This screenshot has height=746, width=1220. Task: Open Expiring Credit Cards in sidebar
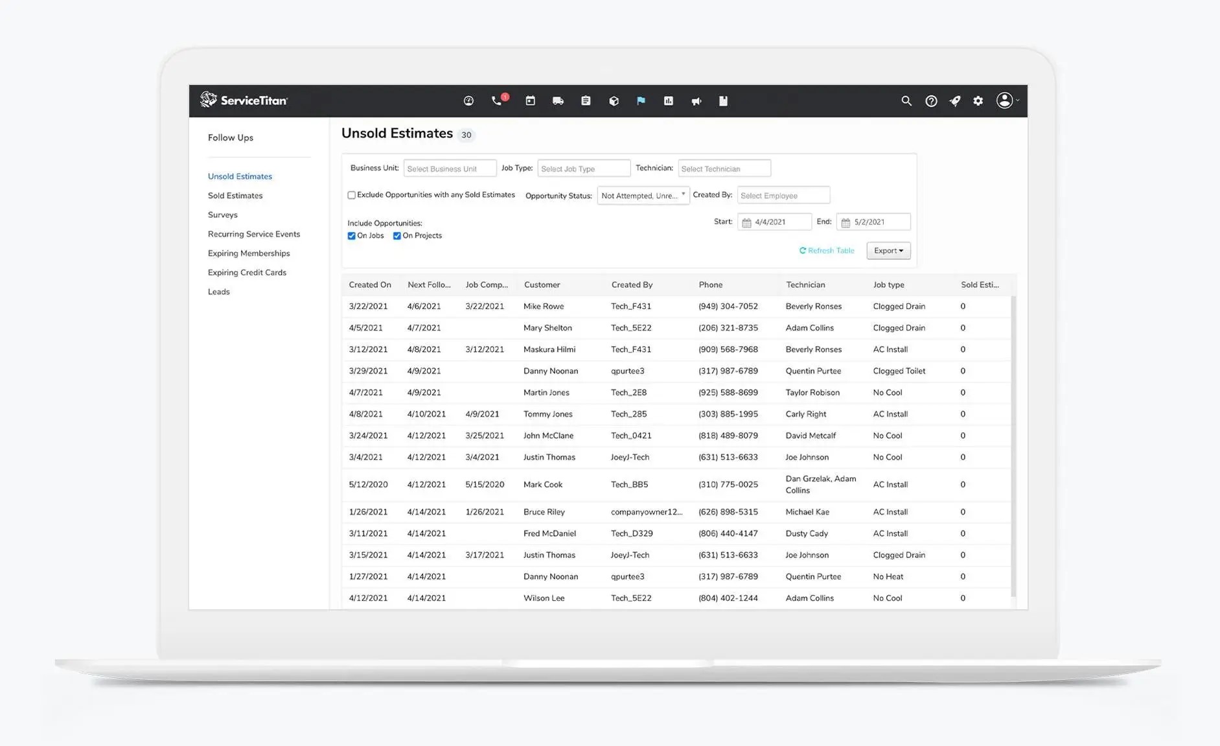coord(247,273)
